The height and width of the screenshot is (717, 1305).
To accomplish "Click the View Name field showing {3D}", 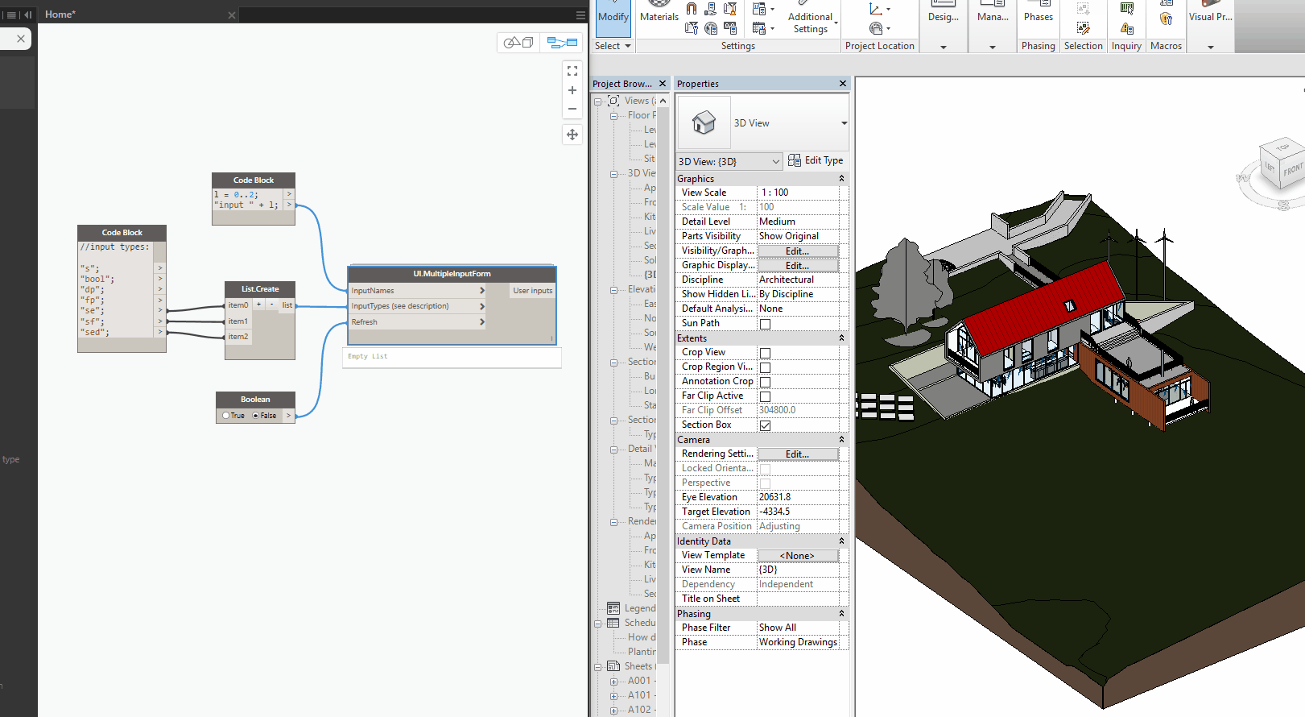I will pyautogui.click(x=797, y=570).
